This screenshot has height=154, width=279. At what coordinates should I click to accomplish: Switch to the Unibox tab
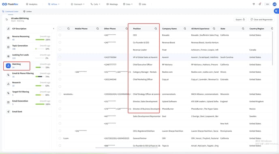click(x=28, y=11)
